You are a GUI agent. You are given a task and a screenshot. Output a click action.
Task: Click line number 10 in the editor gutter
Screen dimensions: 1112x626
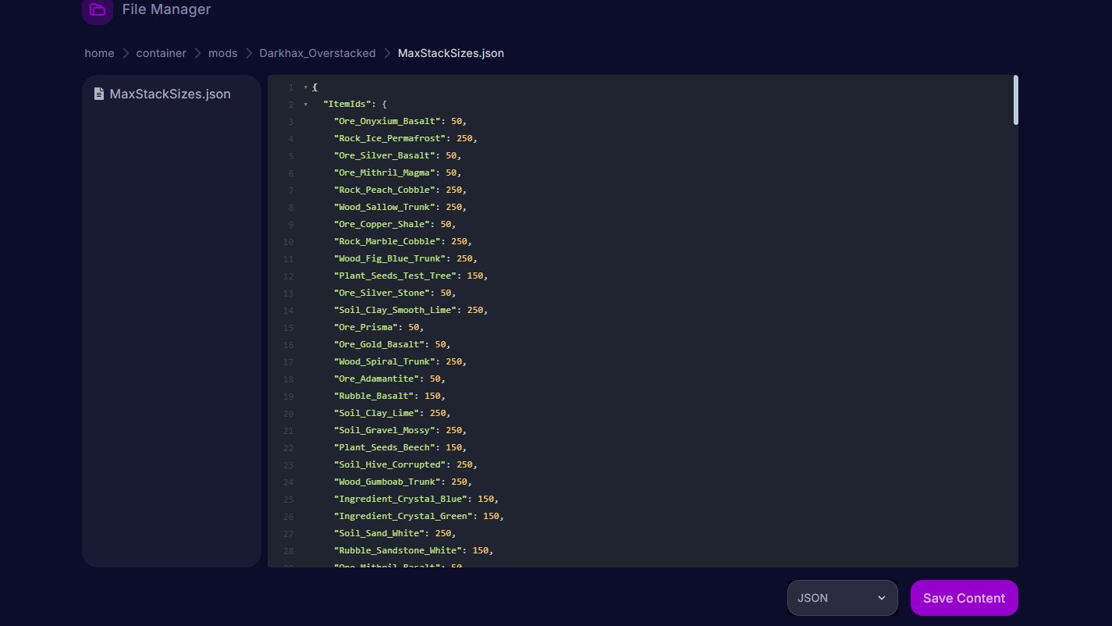288,241
